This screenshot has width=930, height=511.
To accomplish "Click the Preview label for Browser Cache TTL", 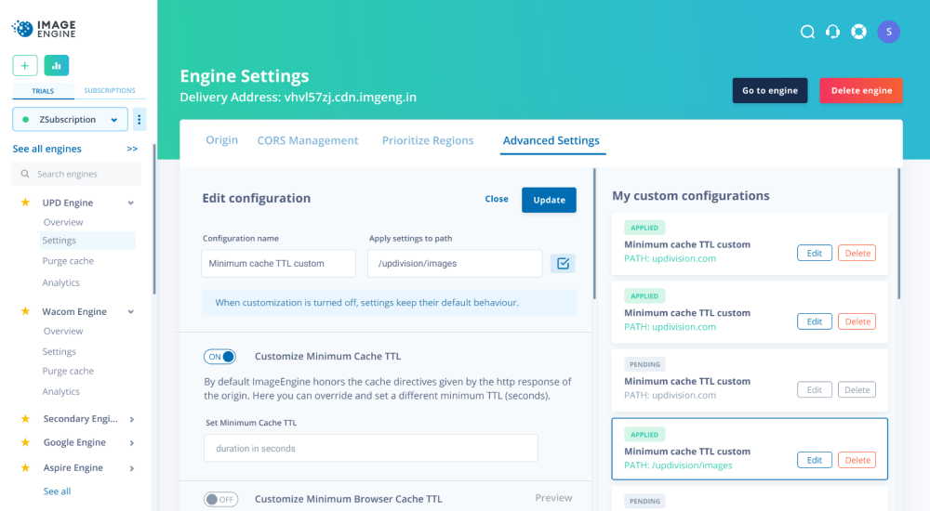I will 553,498.
